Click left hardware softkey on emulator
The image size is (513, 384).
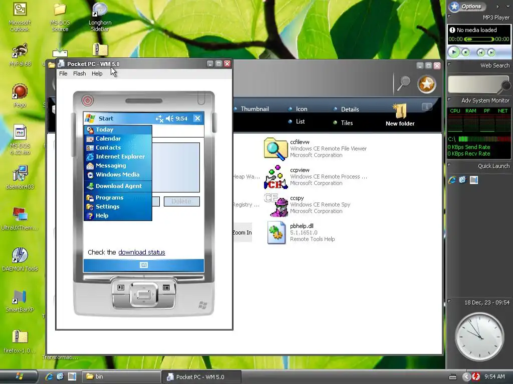click(x=121, y=287)
